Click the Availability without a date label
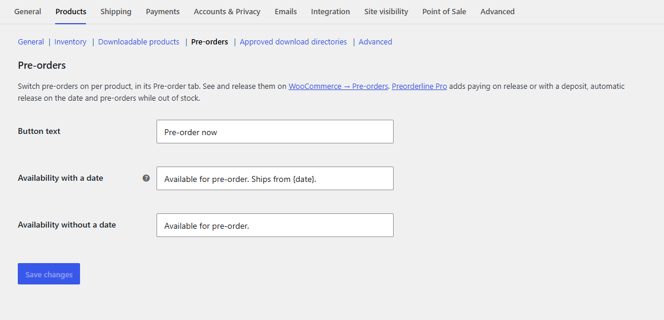Viewport: 664px width, 320px height. 67,225
